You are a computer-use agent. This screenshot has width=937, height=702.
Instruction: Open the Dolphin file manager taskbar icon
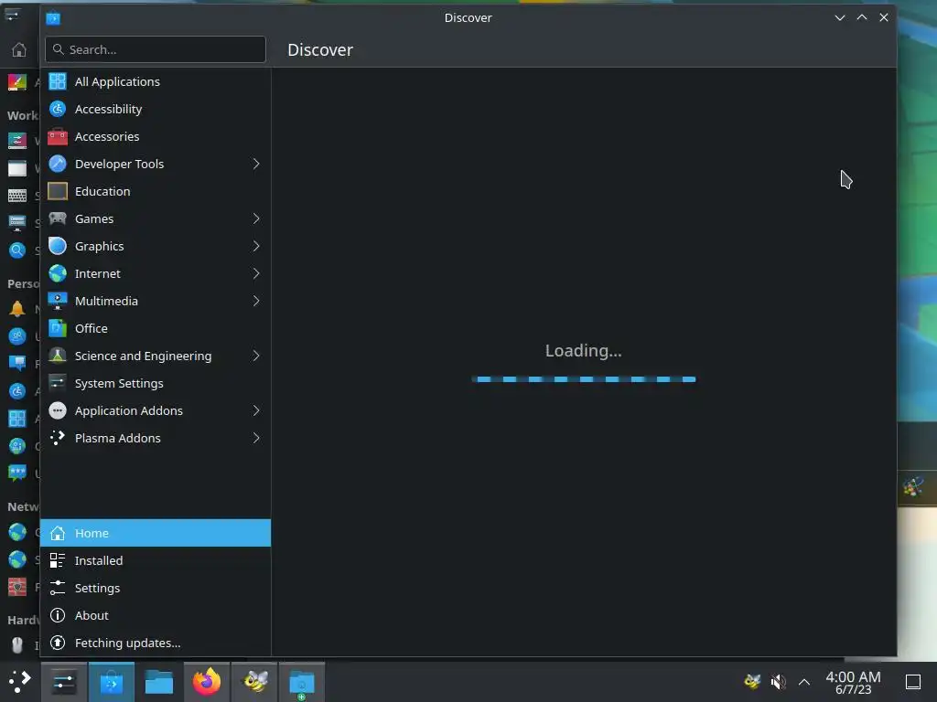point(159,682)
